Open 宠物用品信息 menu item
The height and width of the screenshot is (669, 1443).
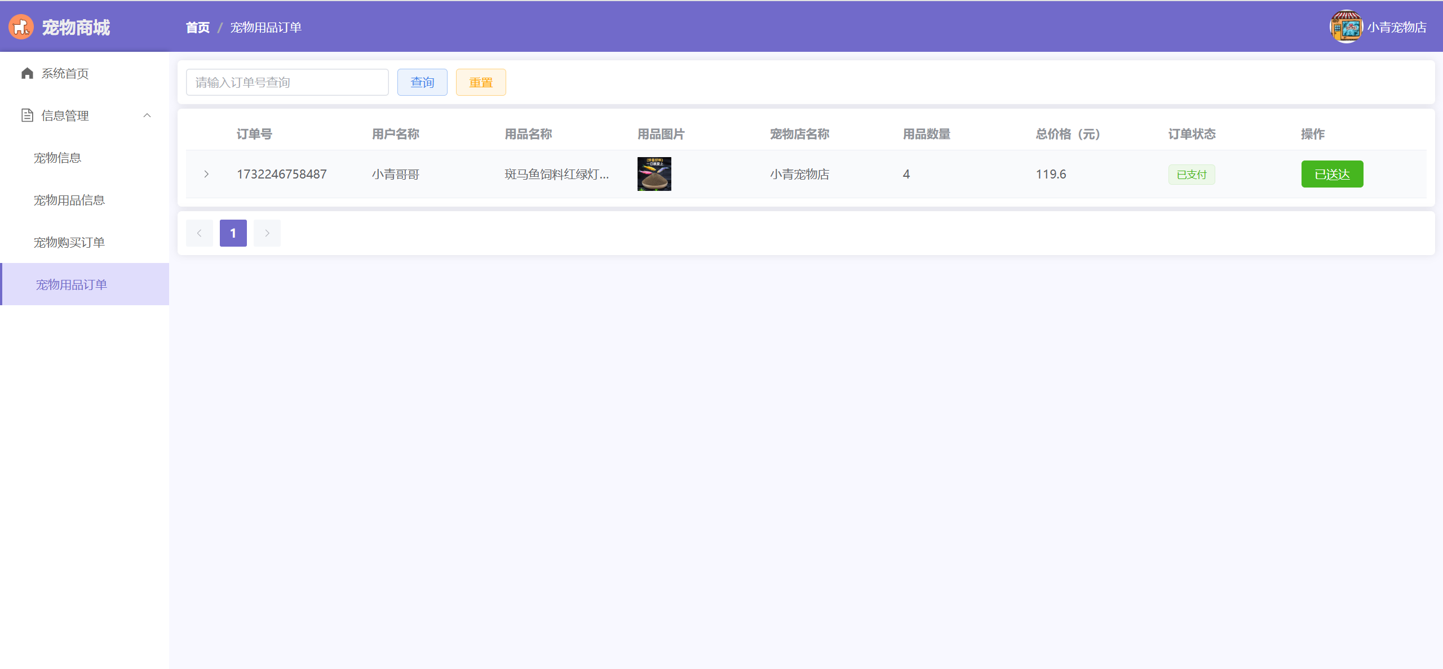pyautogui.click(x=69, y=200)
